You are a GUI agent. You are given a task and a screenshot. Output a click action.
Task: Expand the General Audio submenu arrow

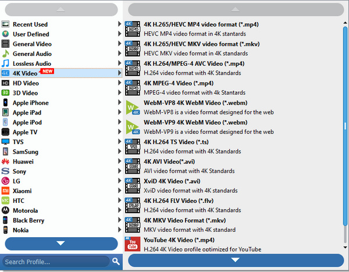pos(119,53)
